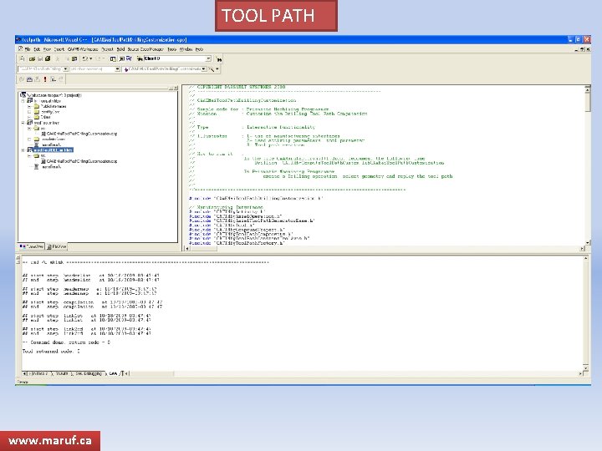Open the Source Code Manager menu
The width and height of the screenshot is (602, 451).
pyautogui.click(x=145, y=49)
